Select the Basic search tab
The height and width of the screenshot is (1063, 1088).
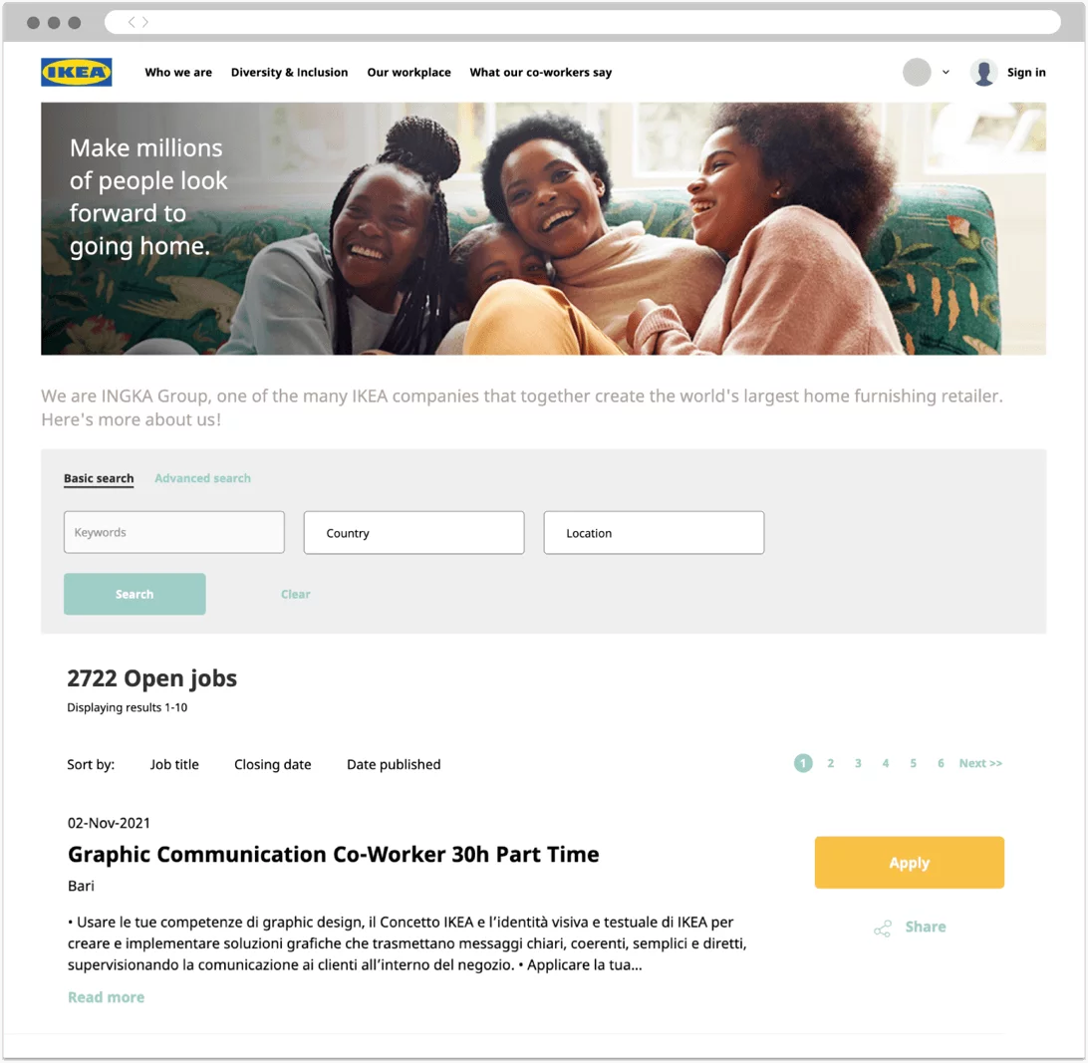click(x=99, y=478)
